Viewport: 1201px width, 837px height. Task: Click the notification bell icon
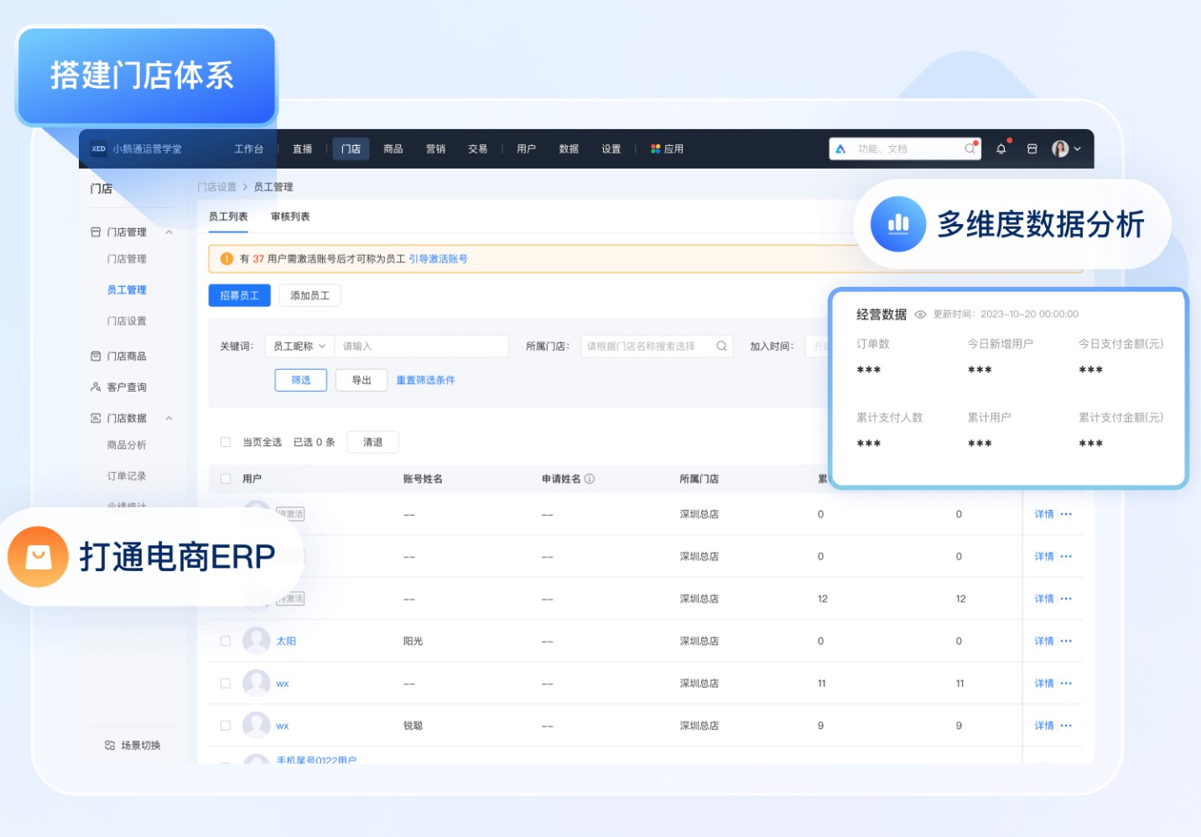coord(1001,149)
